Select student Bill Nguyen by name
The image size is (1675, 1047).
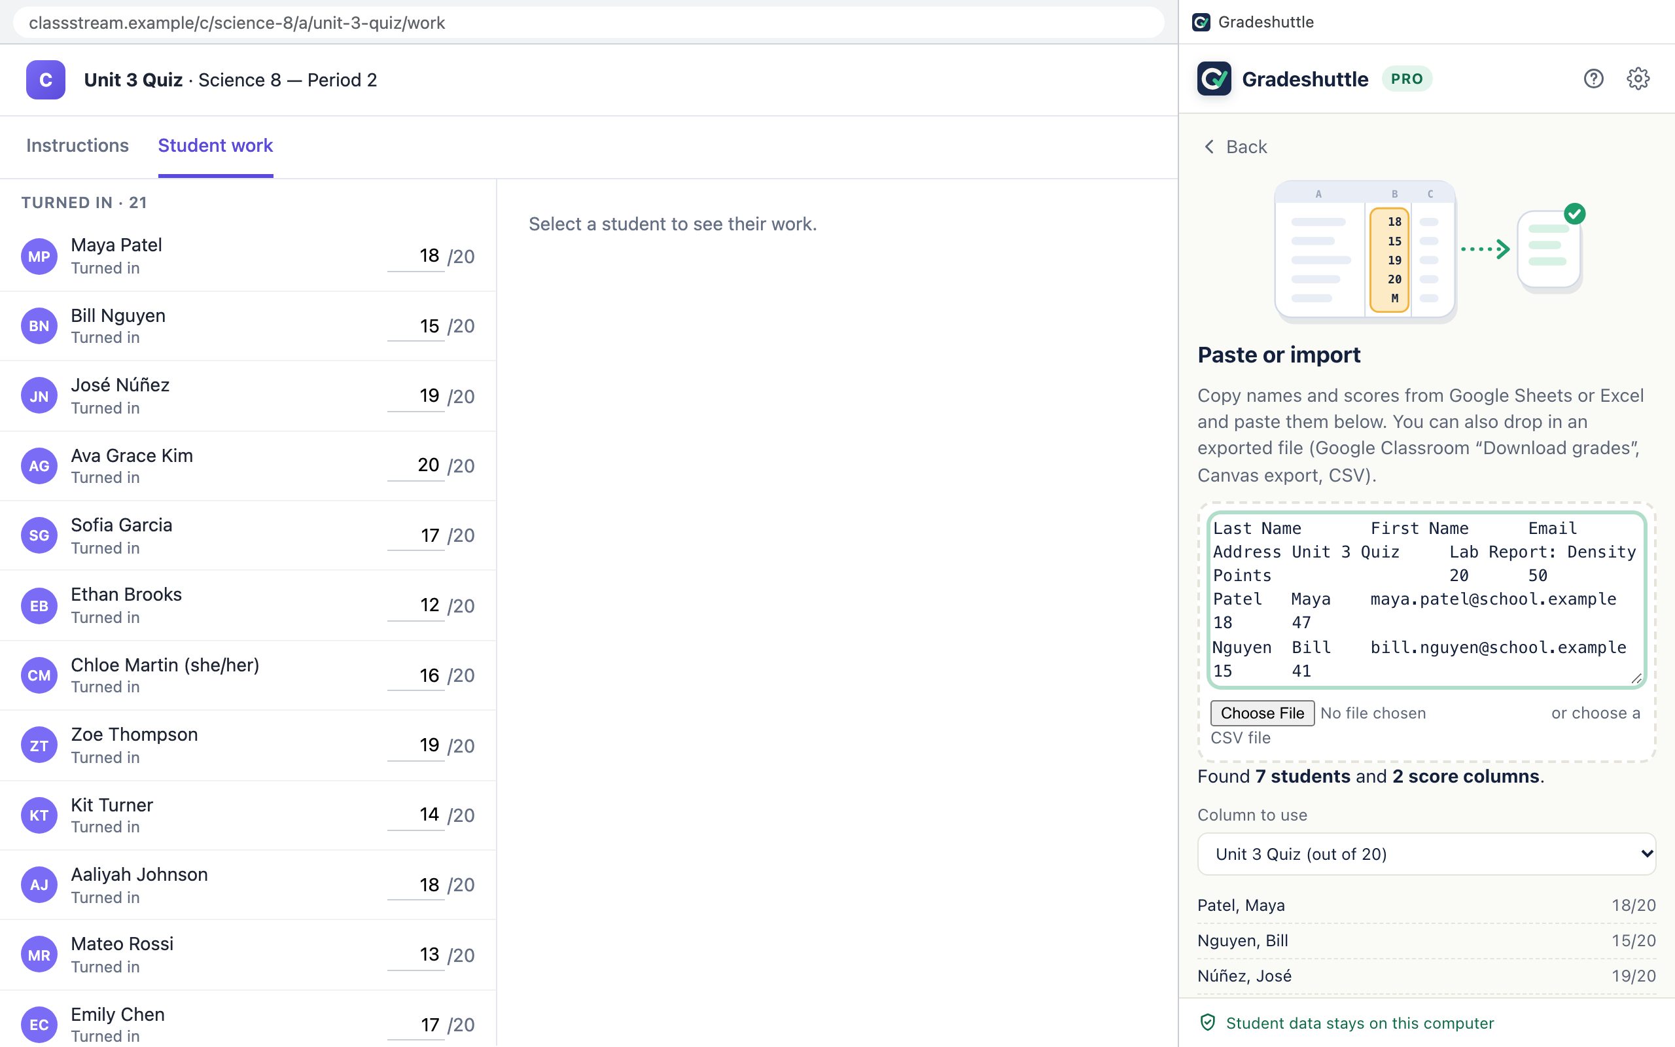(118, 316)
